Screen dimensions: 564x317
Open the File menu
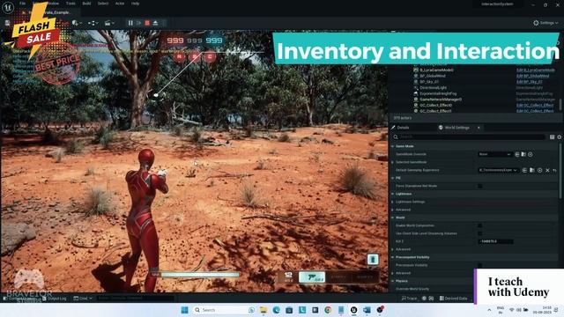pos(23,4)
